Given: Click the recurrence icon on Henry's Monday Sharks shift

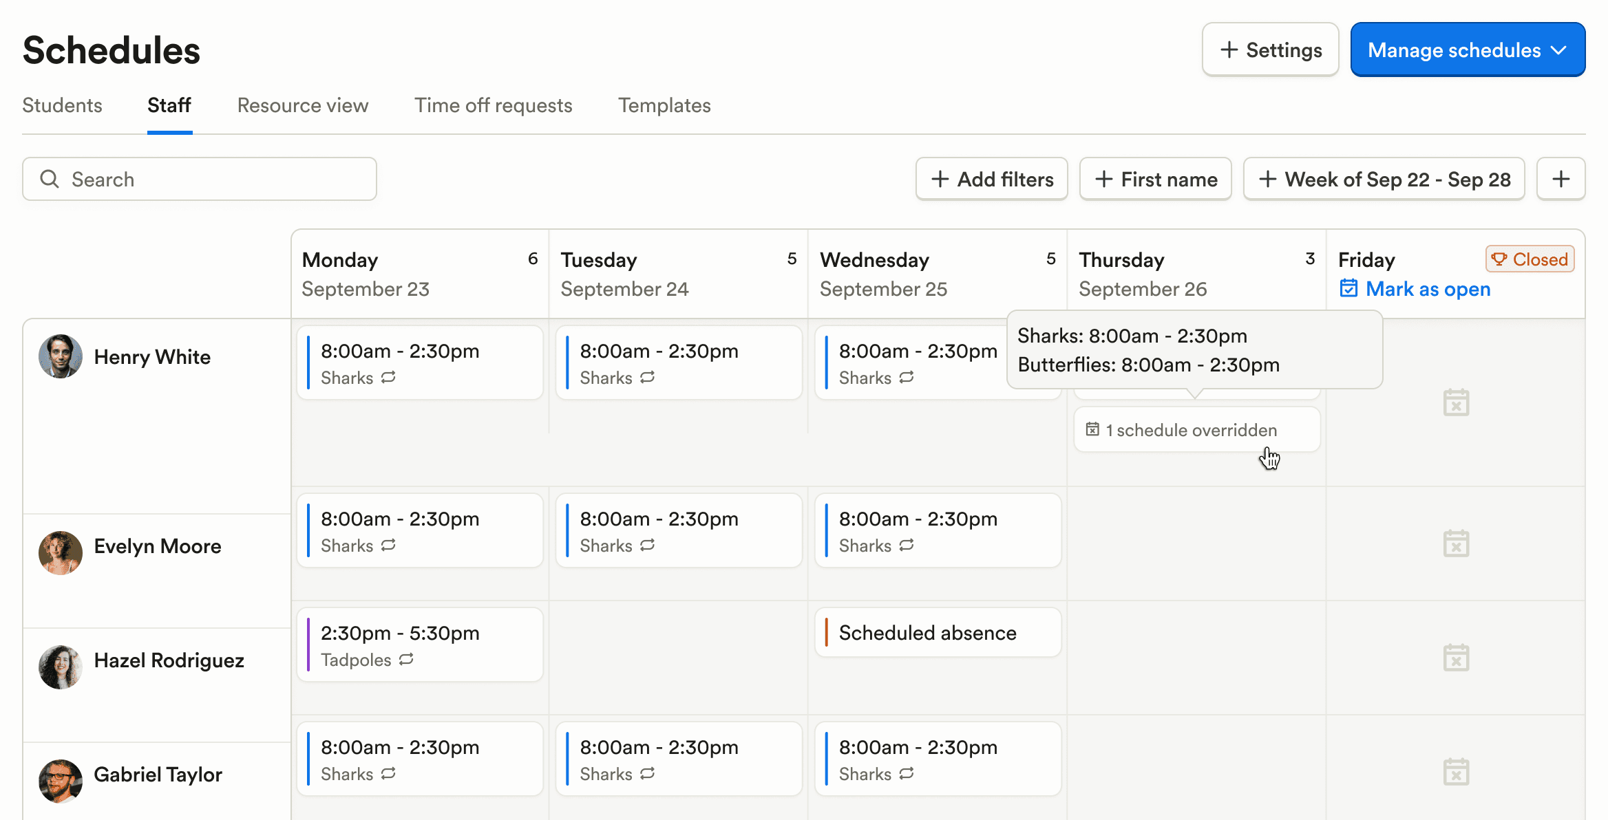Looking at the screenshot, I should click(388, 378).
